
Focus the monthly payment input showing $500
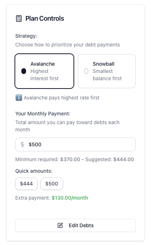(x=75, y=144)
